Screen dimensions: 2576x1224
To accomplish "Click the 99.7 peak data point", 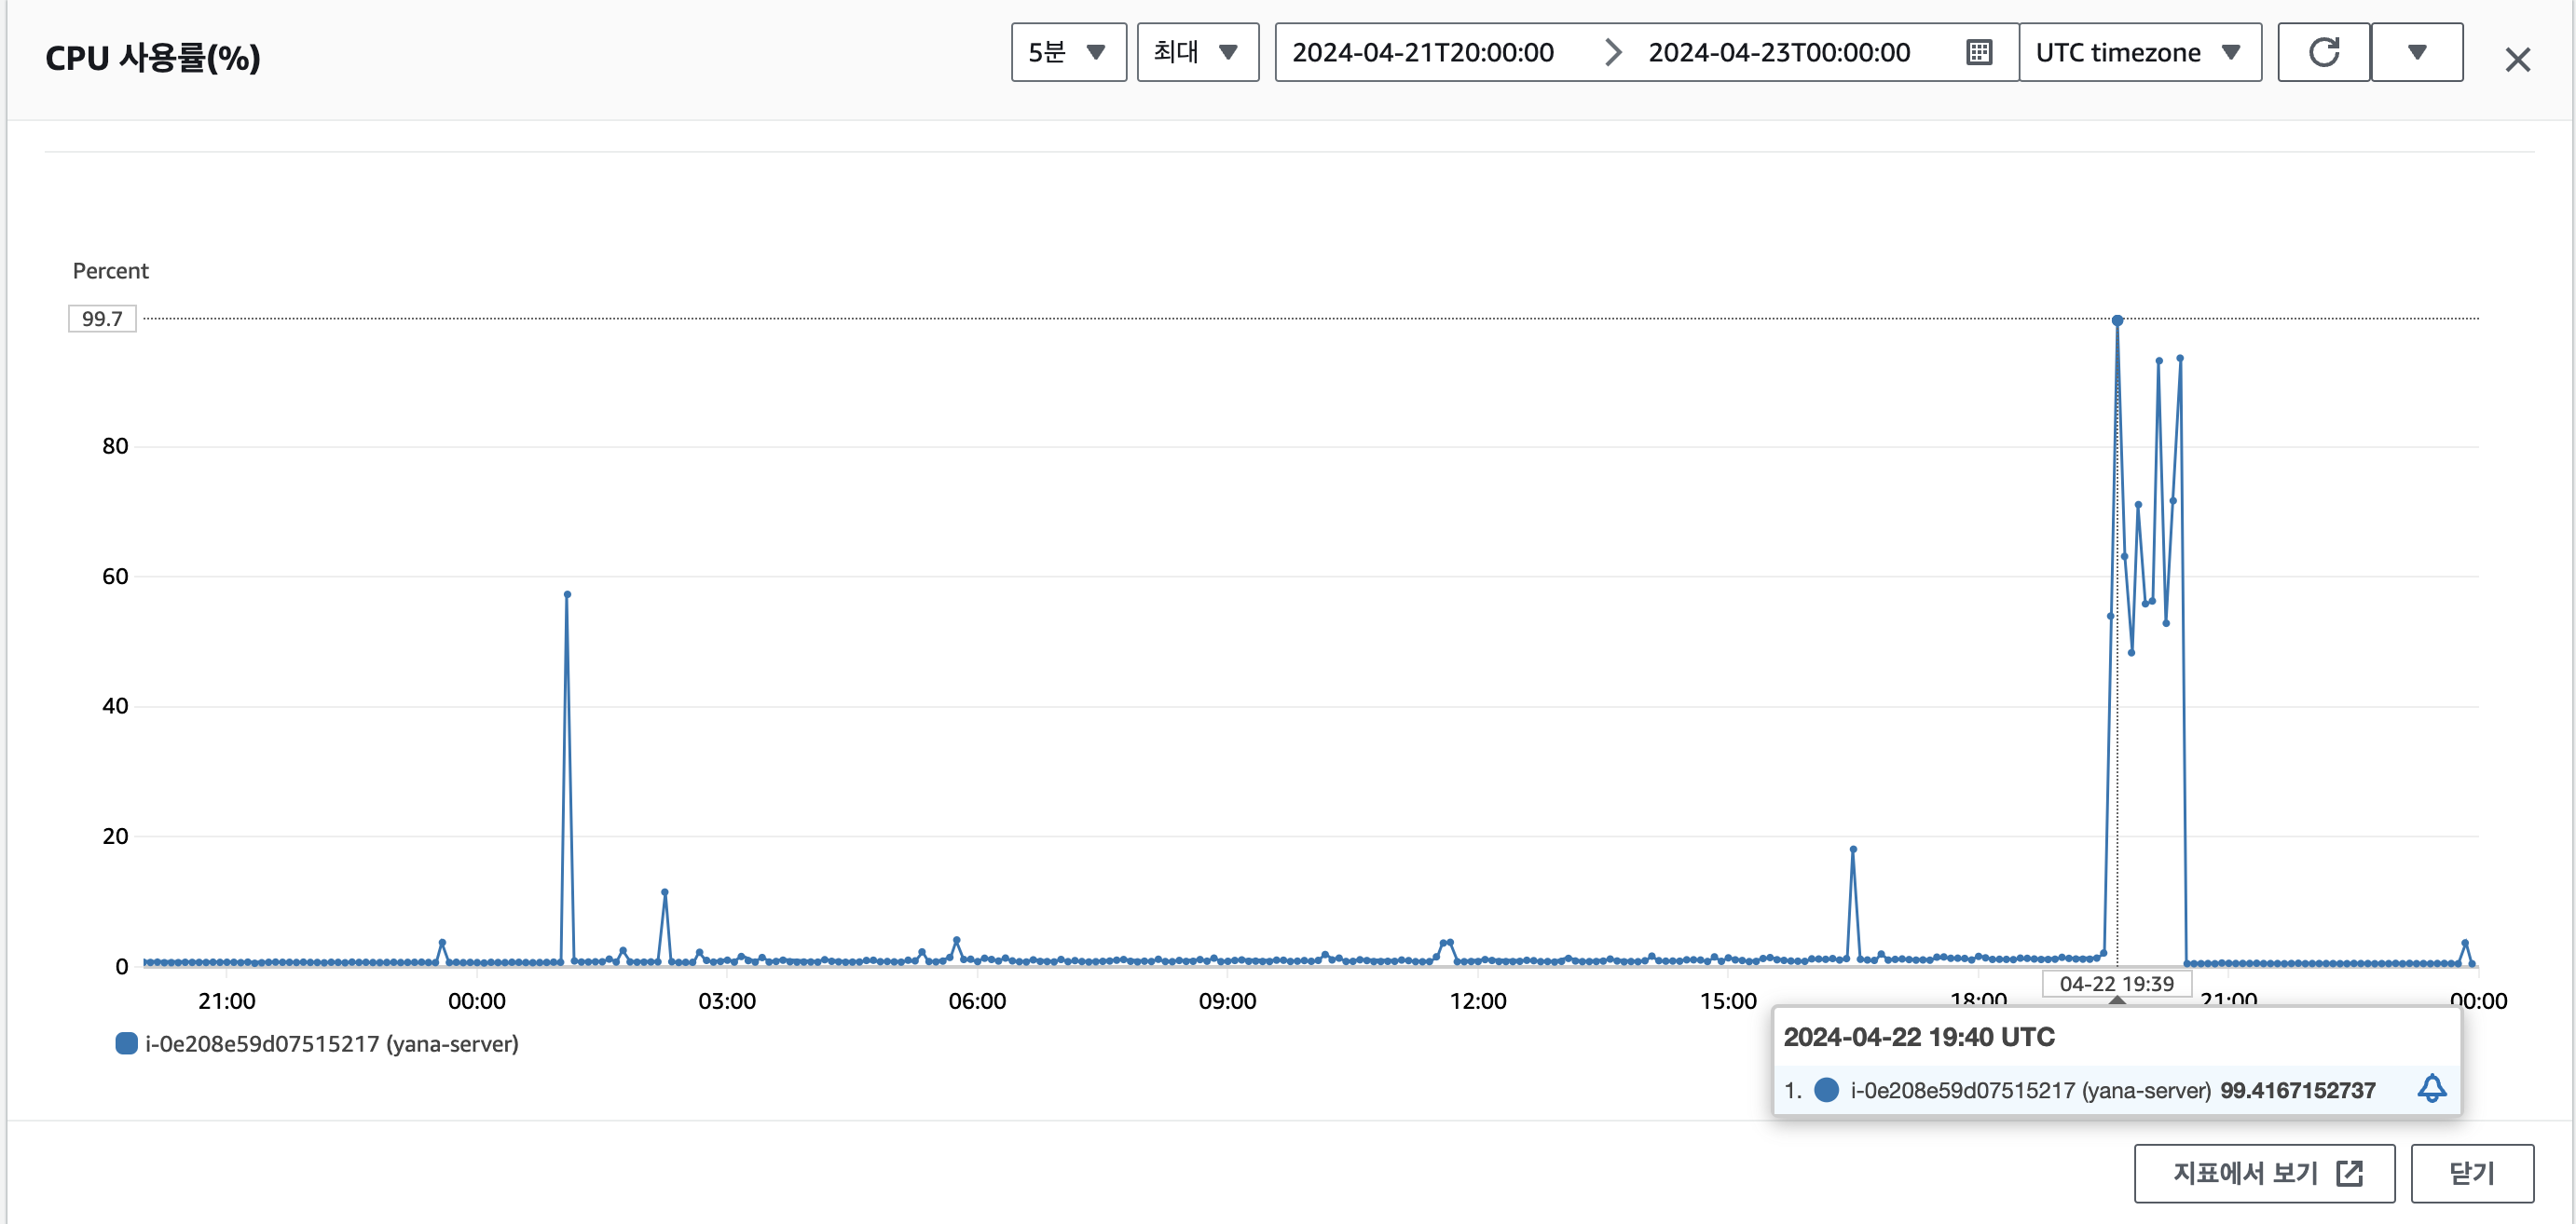I will click(x=2117, y=320).
